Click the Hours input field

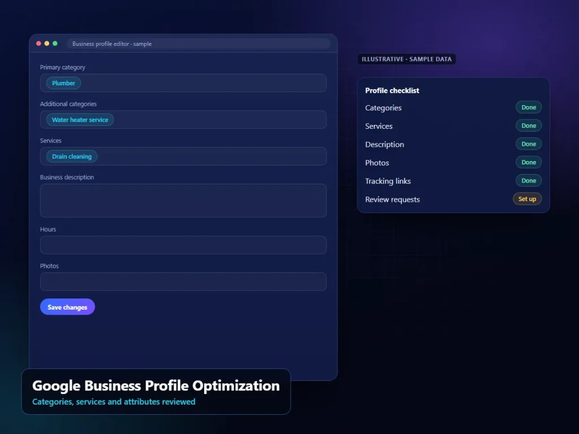(183, 245)
